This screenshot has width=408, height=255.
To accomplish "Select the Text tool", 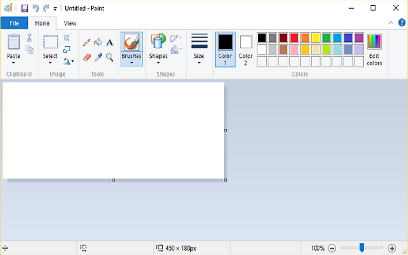I will 110,42.
